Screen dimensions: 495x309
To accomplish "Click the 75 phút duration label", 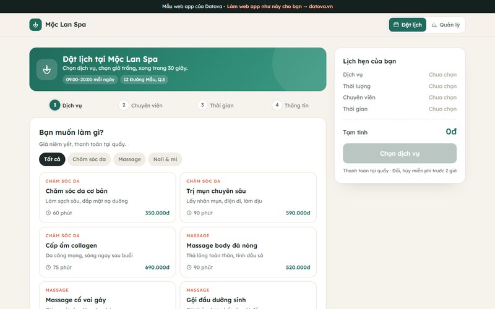I will (x=62, y=268).
